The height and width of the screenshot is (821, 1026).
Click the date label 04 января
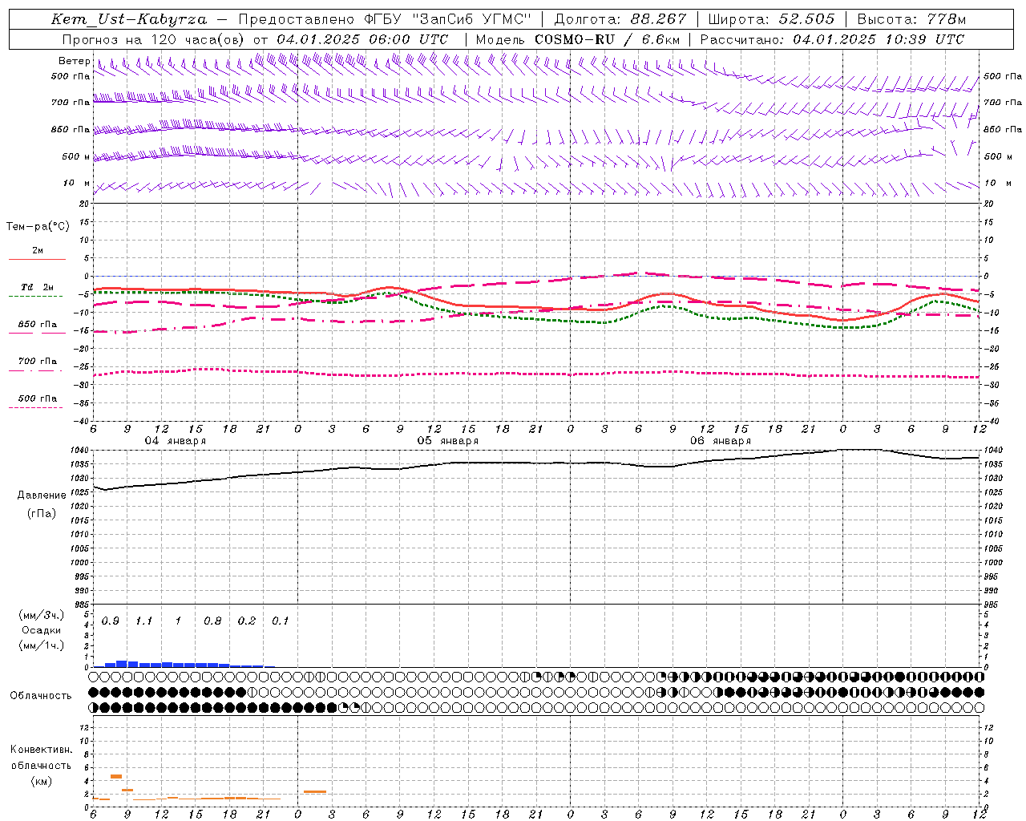coord(175,441)
